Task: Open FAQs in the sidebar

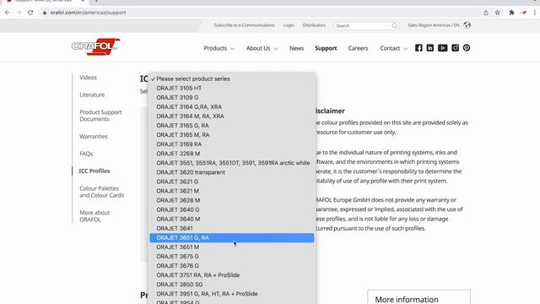Action: pyautogui.click(x=86, y=154)
